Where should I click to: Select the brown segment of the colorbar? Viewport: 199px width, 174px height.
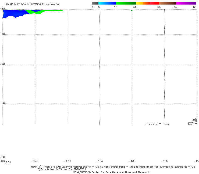point(168,3)
